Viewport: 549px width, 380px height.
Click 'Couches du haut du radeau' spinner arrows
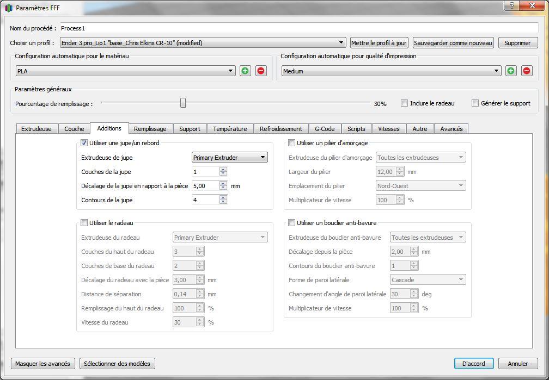pyautogui.click(x=200, y=251)
